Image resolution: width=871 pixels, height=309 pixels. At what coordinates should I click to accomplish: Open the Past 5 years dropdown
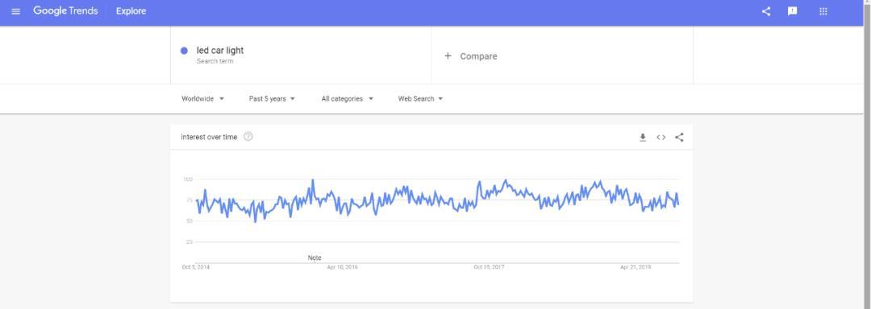273,98
